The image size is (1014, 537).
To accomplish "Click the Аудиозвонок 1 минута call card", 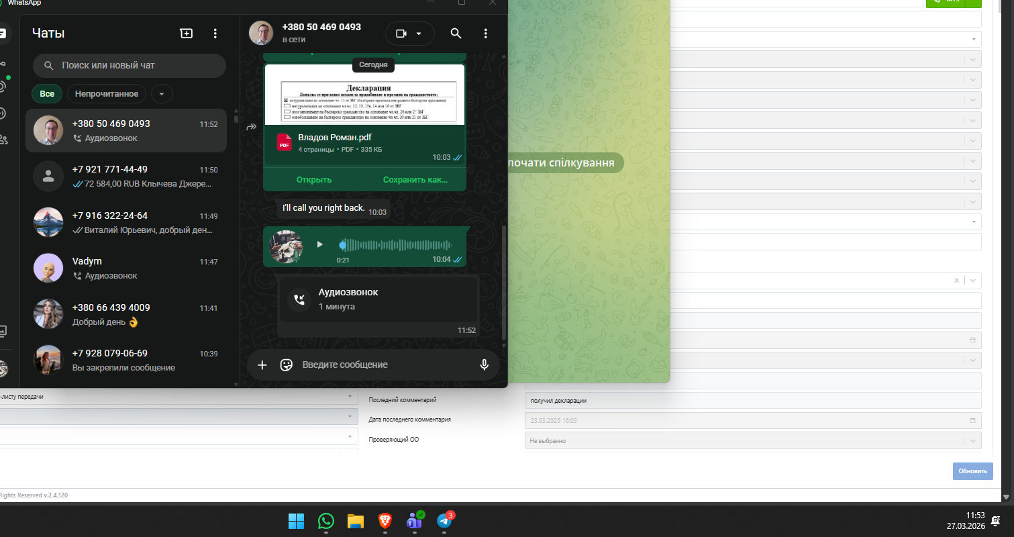I will click(x=378, y=299).
